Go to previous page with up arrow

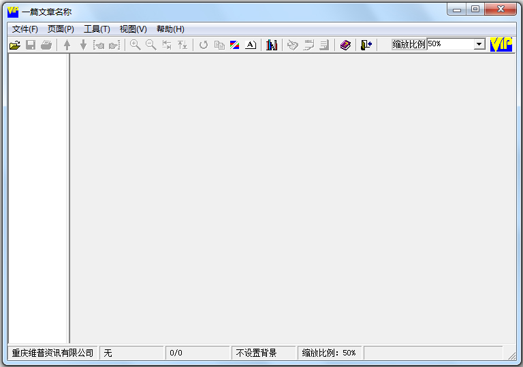point(67,45)
